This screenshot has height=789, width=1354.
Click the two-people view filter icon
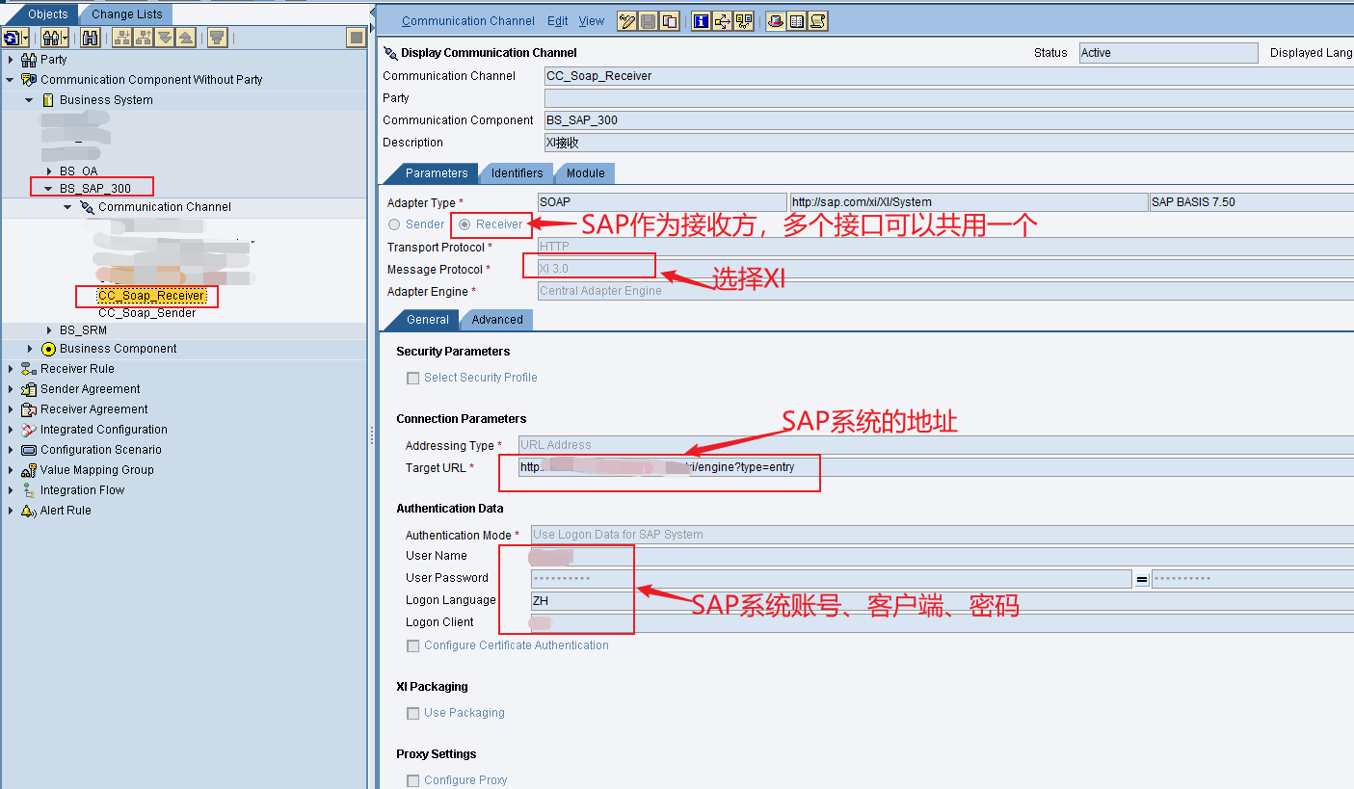51,38
